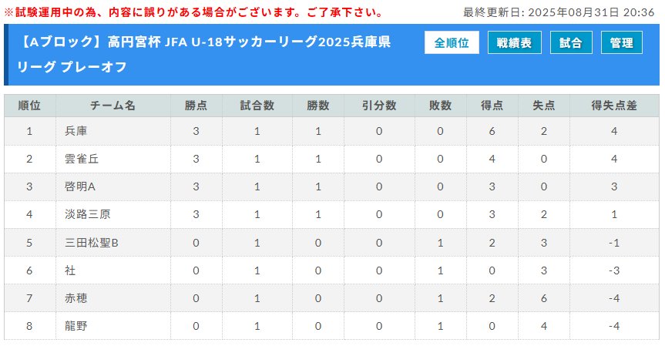This screenshot has height=346, width=665.
Task: Click 龍野's goals conceded value 4
Action: click(x=544, y=326)
